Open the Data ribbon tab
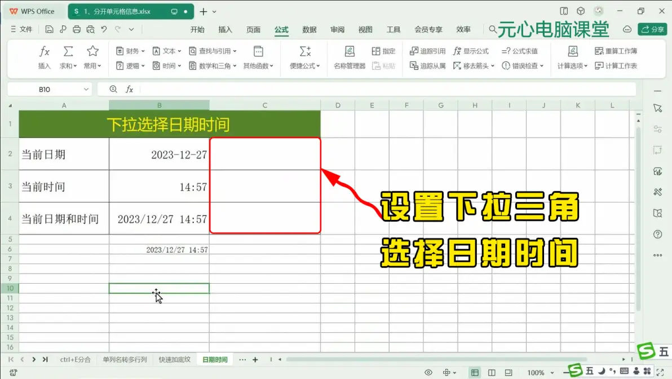The height and width of the screenshot is (379, 672). [309, 29]
